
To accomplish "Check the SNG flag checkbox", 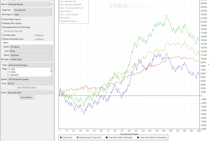I will tap(9, 69).
